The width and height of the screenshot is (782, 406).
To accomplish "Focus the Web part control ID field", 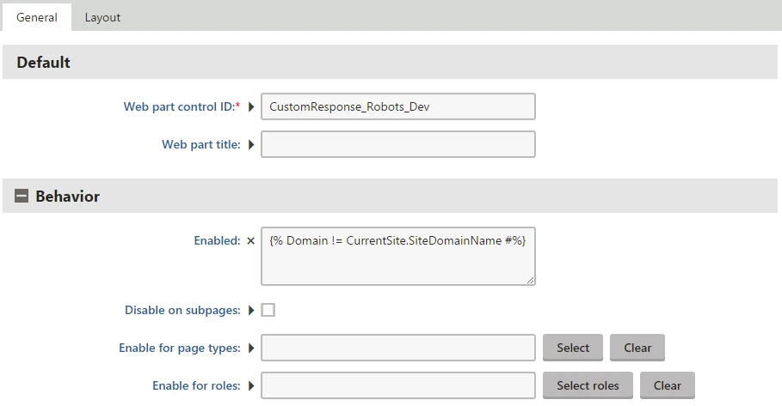I will click(398, 106).
